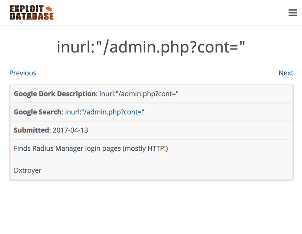The image size is (302, 234).
Task: Select the page title inurl admin.php?cont=
Action: [x=151, y=45]
